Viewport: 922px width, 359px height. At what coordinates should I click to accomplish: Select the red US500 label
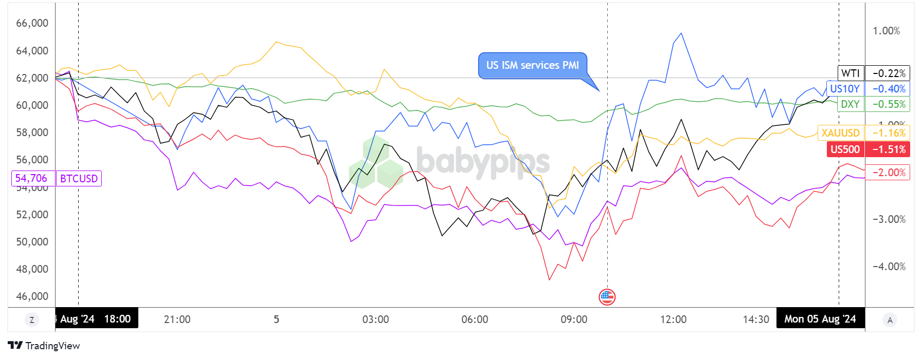(x=845, y=149)
